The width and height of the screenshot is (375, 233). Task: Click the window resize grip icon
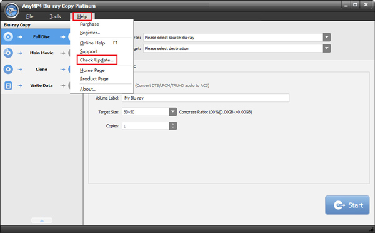[371, 230]
